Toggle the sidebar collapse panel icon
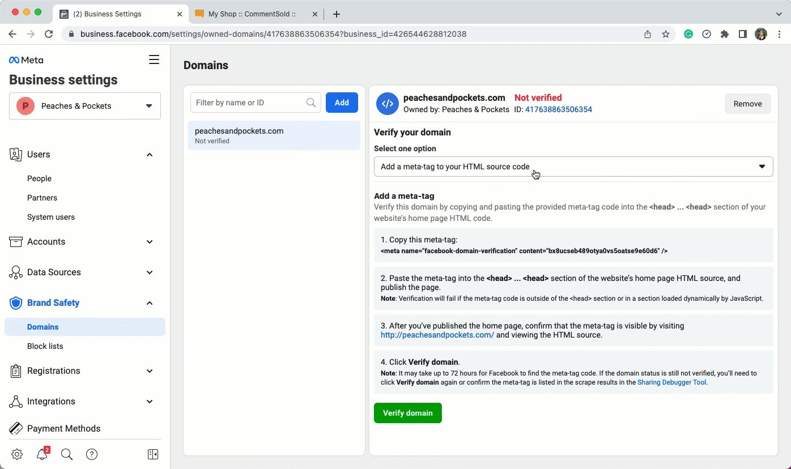791x469 pixels. pyautogui.click(x=152, y=454)
